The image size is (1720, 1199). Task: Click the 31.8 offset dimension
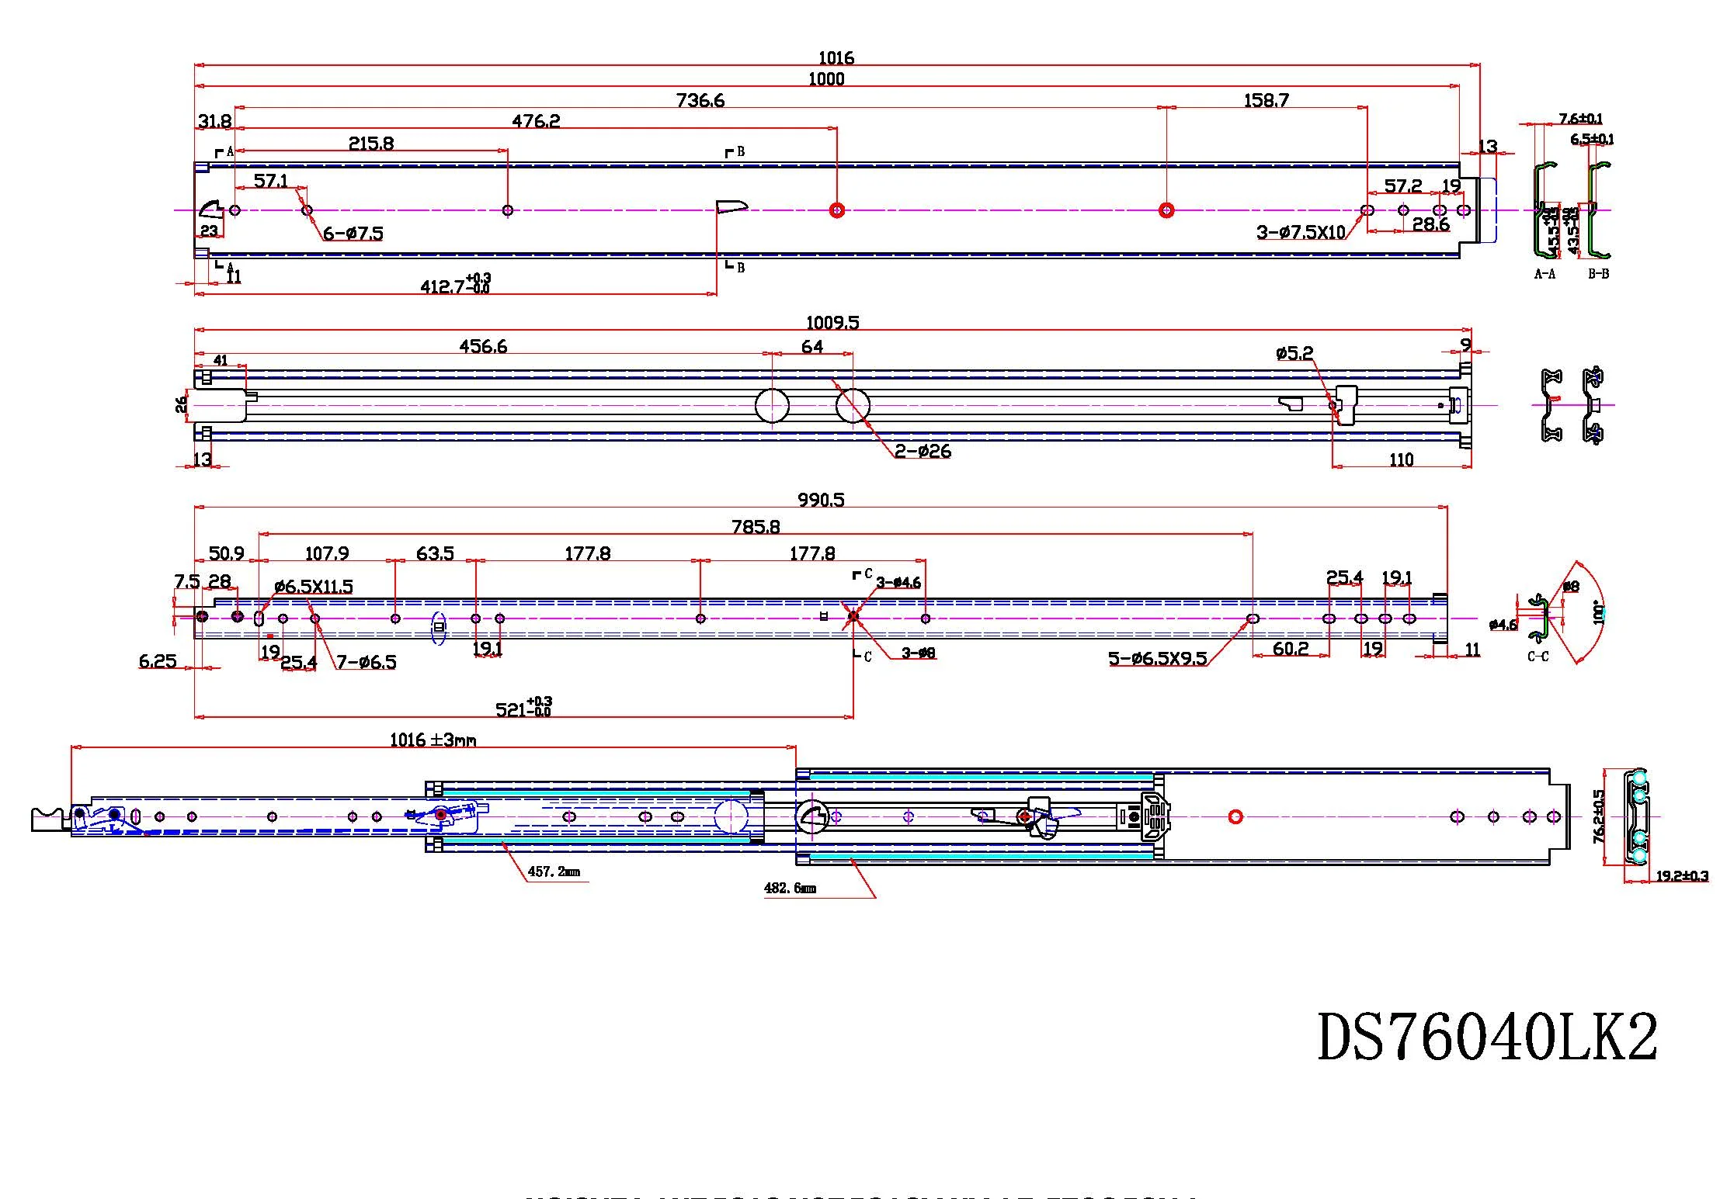click(x=214, y=121)
